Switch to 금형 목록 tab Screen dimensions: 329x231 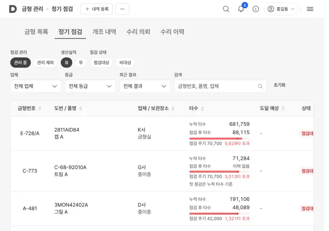[36, 31]
